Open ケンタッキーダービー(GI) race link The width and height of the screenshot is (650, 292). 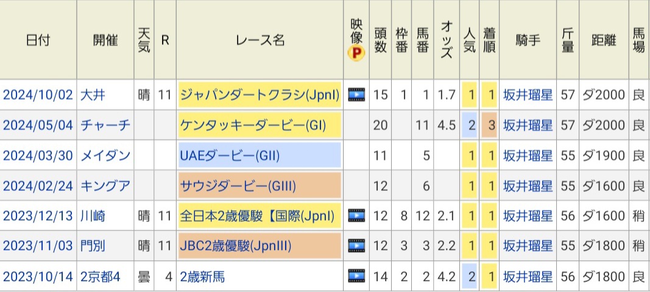pos(253,125)
